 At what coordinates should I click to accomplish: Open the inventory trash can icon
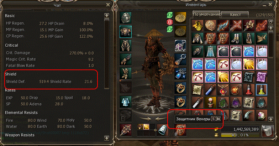tap(268, 131)
